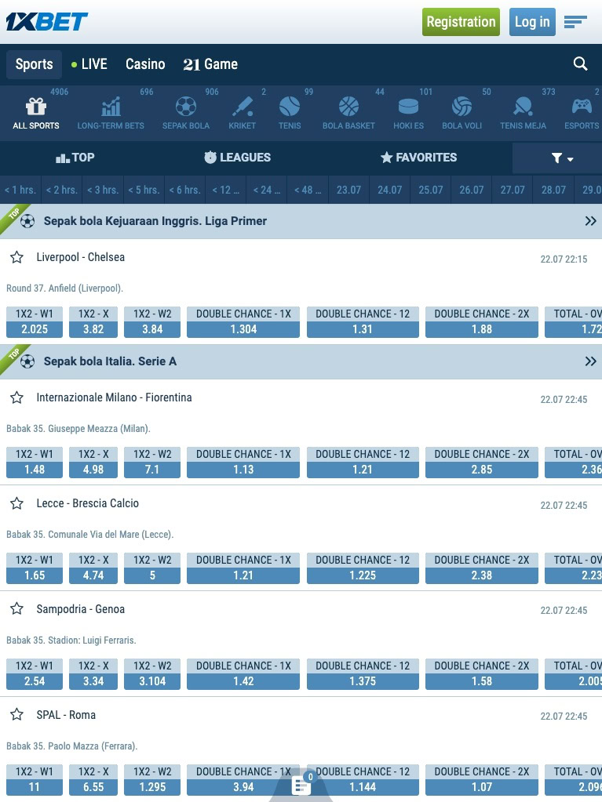
Task: Select the Sepak Bola football icon
Action: click(186, 107)
